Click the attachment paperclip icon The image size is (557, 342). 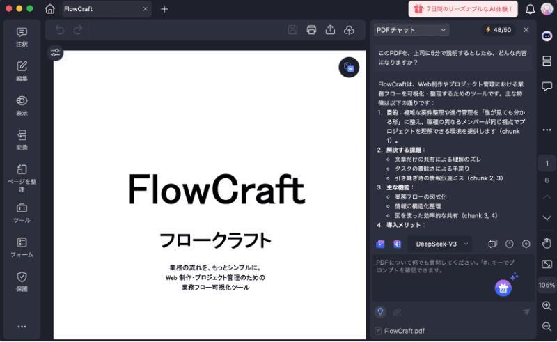coord(397,312)
